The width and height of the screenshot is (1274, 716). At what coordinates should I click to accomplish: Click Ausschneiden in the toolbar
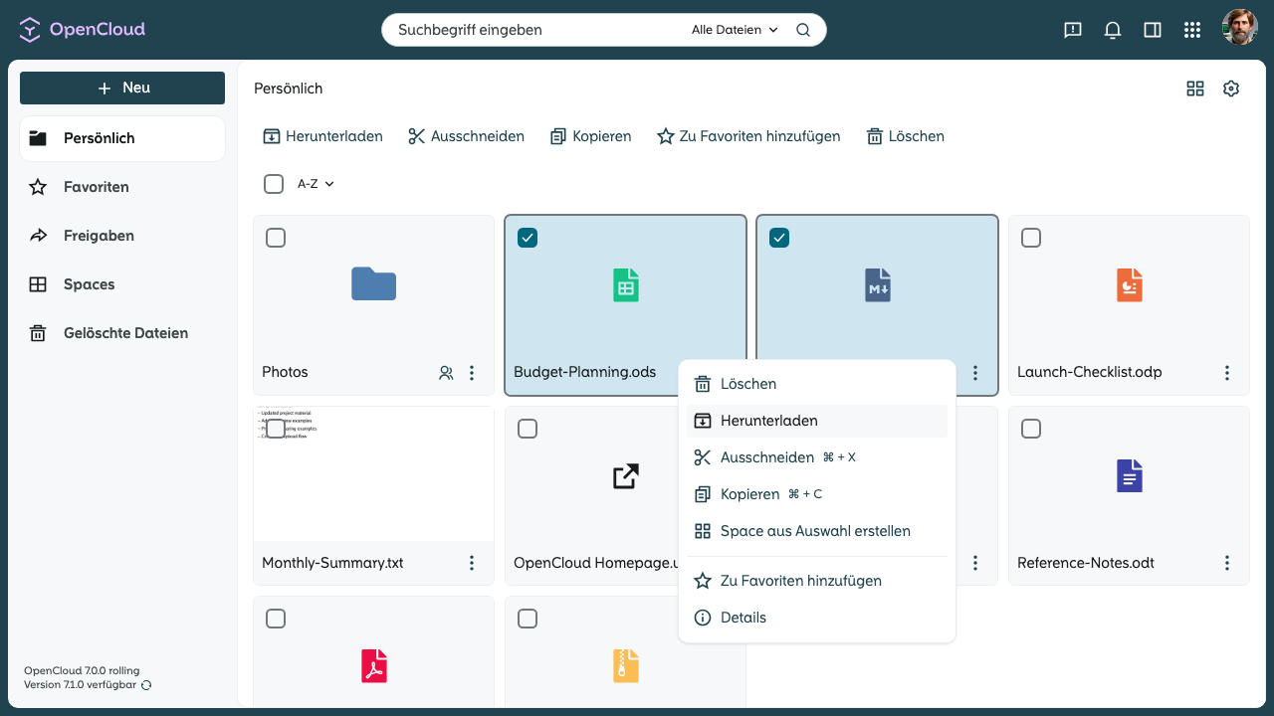click(x=466, y=136)
